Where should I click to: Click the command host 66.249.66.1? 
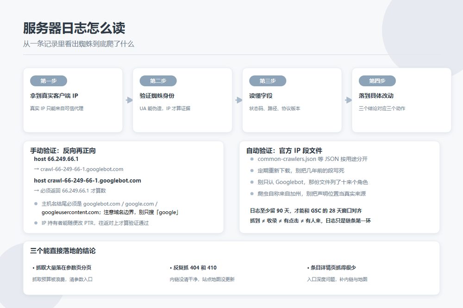(56, 159)
